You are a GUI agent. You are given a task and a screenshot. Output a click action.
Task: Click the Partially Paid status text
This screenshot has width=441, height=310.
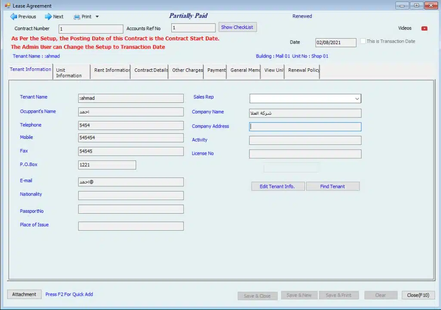pos(188,16)
